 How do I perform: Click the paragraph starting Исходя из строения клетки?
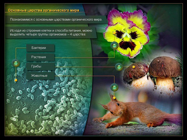point(51,32)
